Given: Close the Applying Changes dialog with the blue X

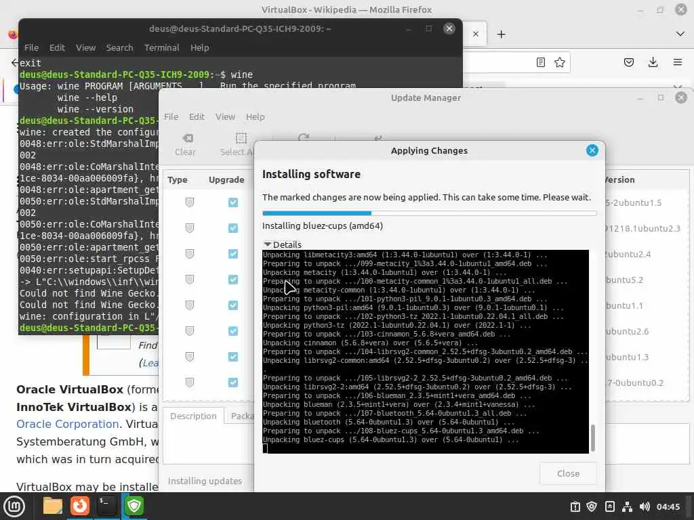Looking at the screenshot, I should [x=592, y=150].
